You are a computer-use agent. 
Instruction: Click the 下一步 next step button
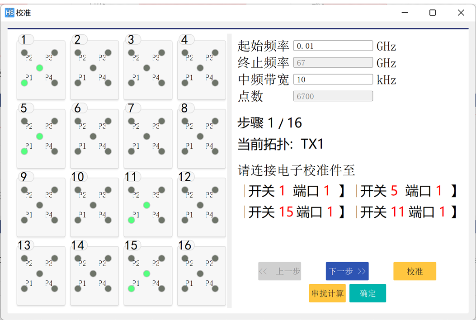[x=347, y=271]
